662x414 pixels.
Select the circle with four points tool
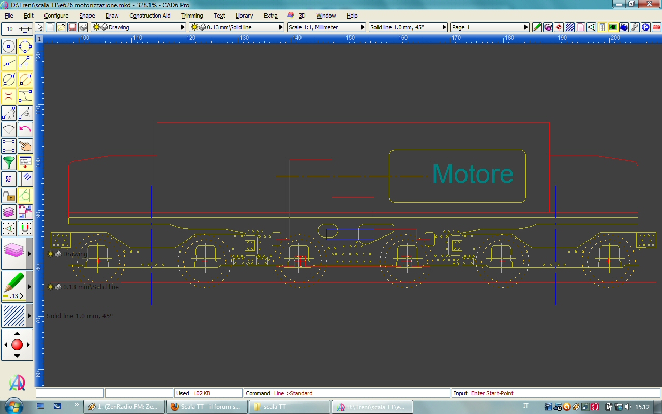[x=25, y=47]
